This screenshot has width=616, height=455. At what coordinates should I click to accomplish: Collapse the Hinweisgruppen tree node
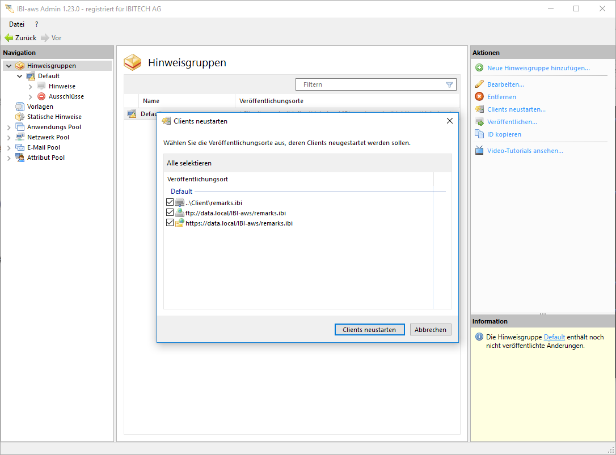coord(9,66)
